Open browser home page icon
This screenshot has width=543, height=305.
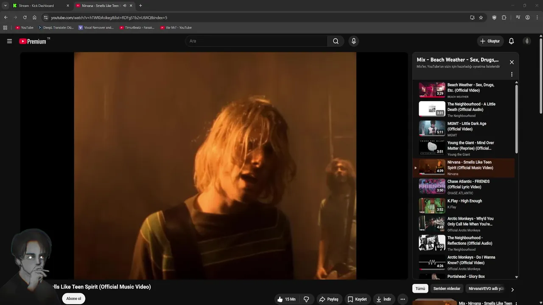tap(34, 17)
